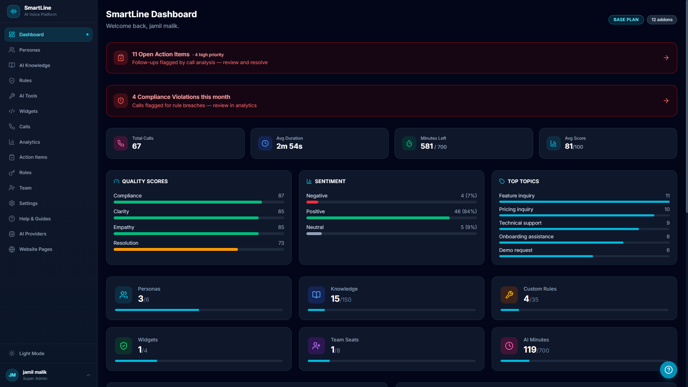This screenshot has width=688, height=387.
Task: Open the Calls page via the phone icon
Action: pyautogui.click(x=25, y=126)
